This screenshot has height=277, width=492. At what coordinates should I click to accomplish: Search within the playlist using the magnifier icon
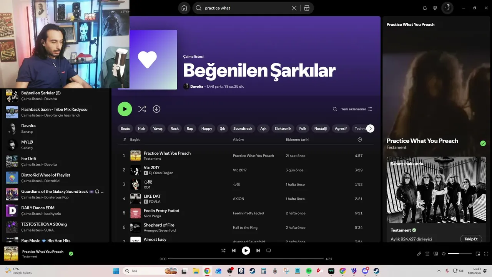335,109
